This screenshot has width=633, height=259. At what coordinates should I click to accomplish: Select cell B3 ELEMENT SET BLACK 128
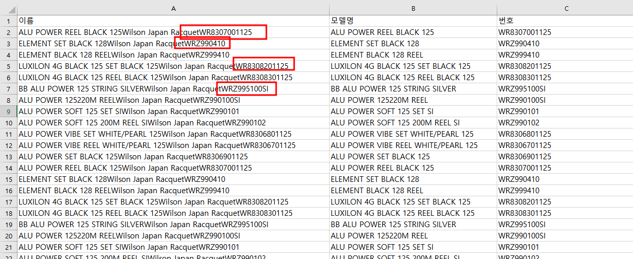click(x=413, y=44)
